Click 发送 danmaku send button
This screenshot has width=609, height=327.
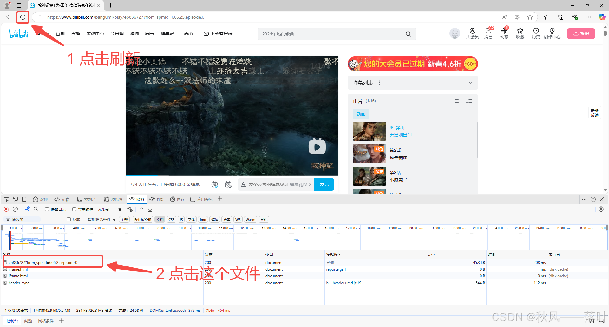click(x=324, y=184)
